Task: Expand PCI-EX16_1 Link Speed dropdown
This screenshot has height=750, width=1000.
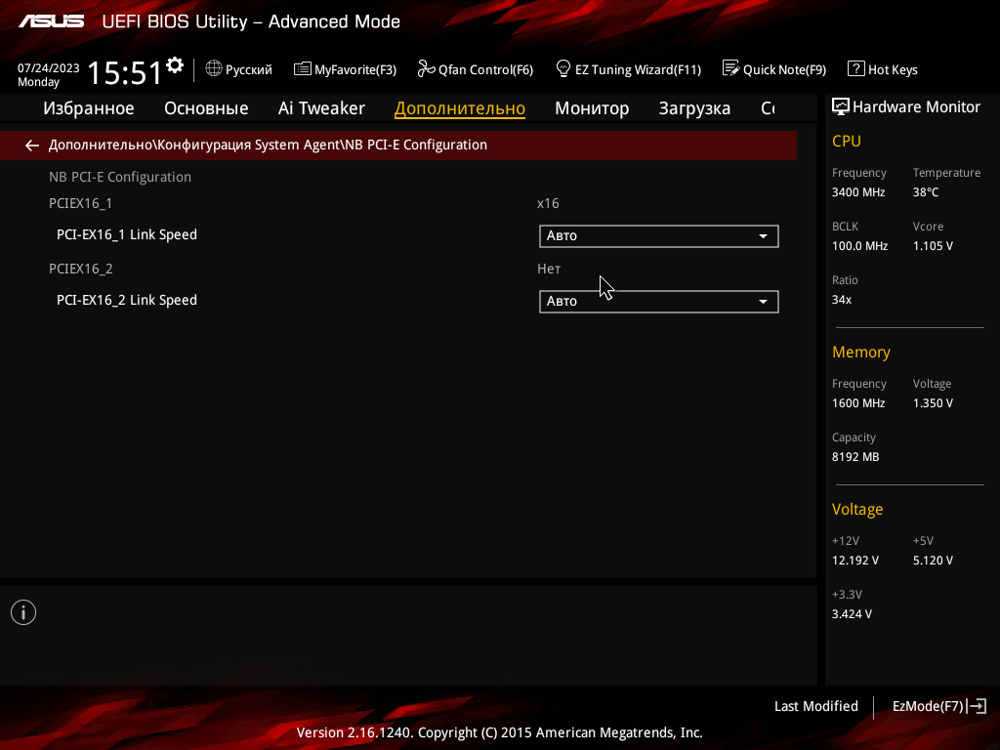Action: click(x=659, y=236)
